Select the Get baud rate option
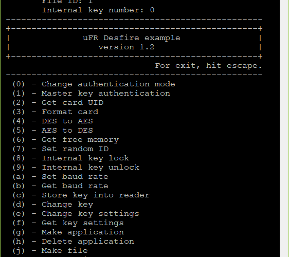The width and height of the screenshot is (289, 257). 60,186
